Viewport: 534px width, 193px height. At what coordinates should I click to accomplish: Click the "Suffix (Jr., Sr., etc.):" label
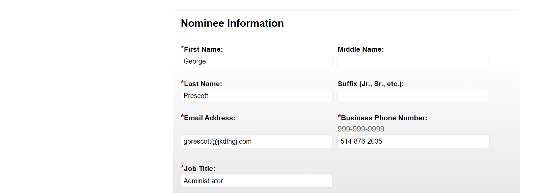pos(371,84)
